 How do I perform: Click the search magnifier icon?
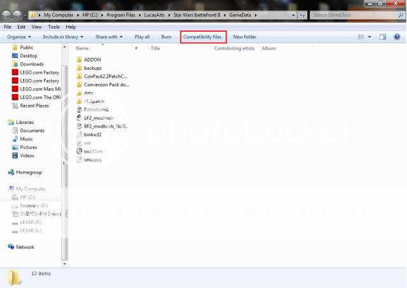click(x=401, y=15)
